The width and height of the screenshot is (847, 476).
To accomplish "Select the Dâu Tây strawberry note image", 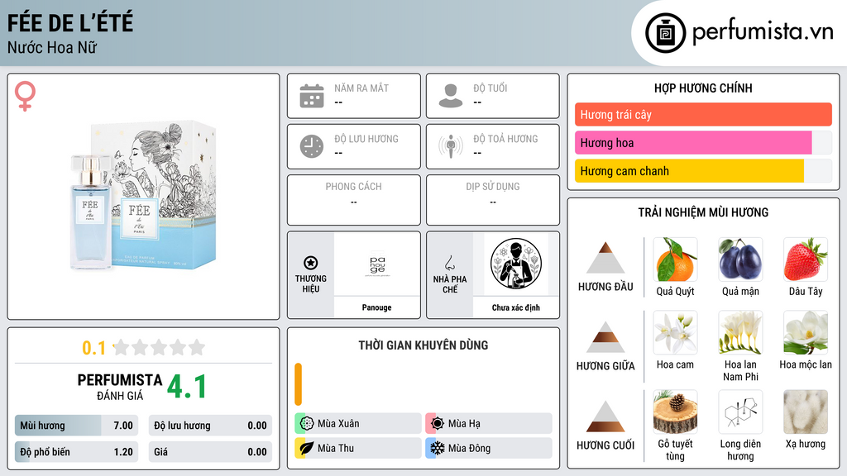I will point(806,259).
